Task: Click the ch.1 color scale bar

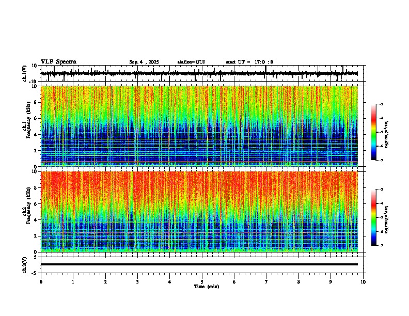Action: tap(374, 132)
